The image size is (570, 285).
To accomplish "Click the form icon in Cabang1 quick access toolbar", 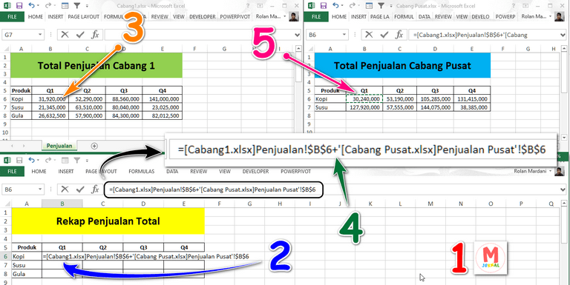I will [65, 5].
